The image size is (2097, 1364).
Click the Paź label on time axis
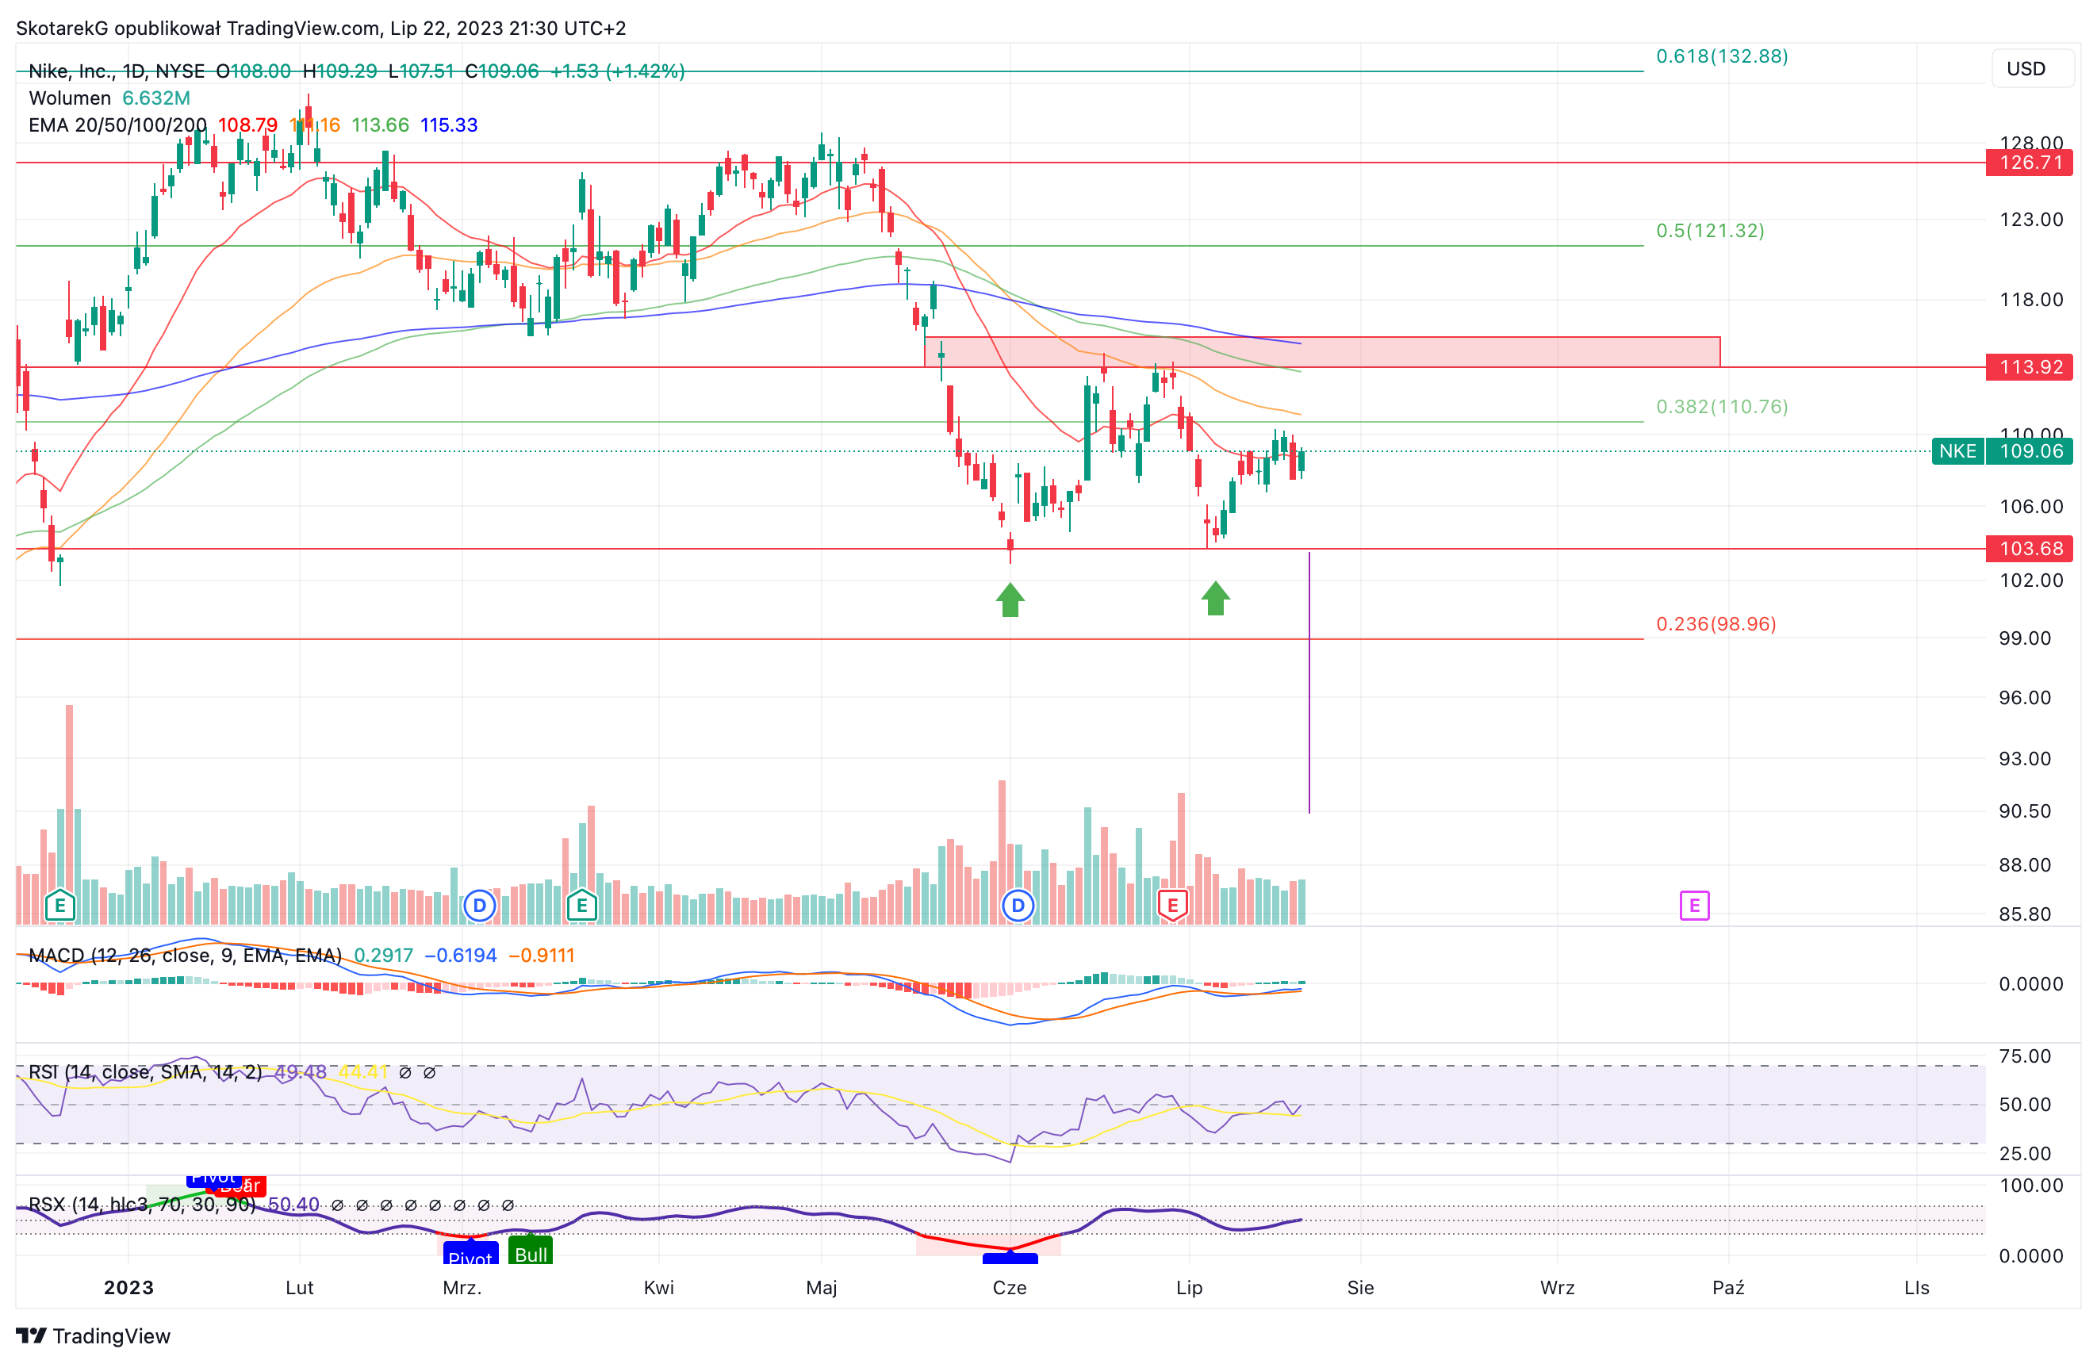point(1728,1287)
